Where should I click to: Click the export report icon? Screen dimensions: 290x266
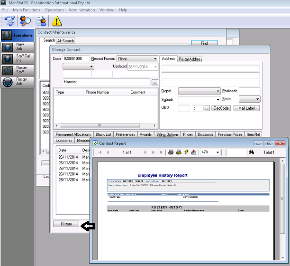[x=194, y=152]
